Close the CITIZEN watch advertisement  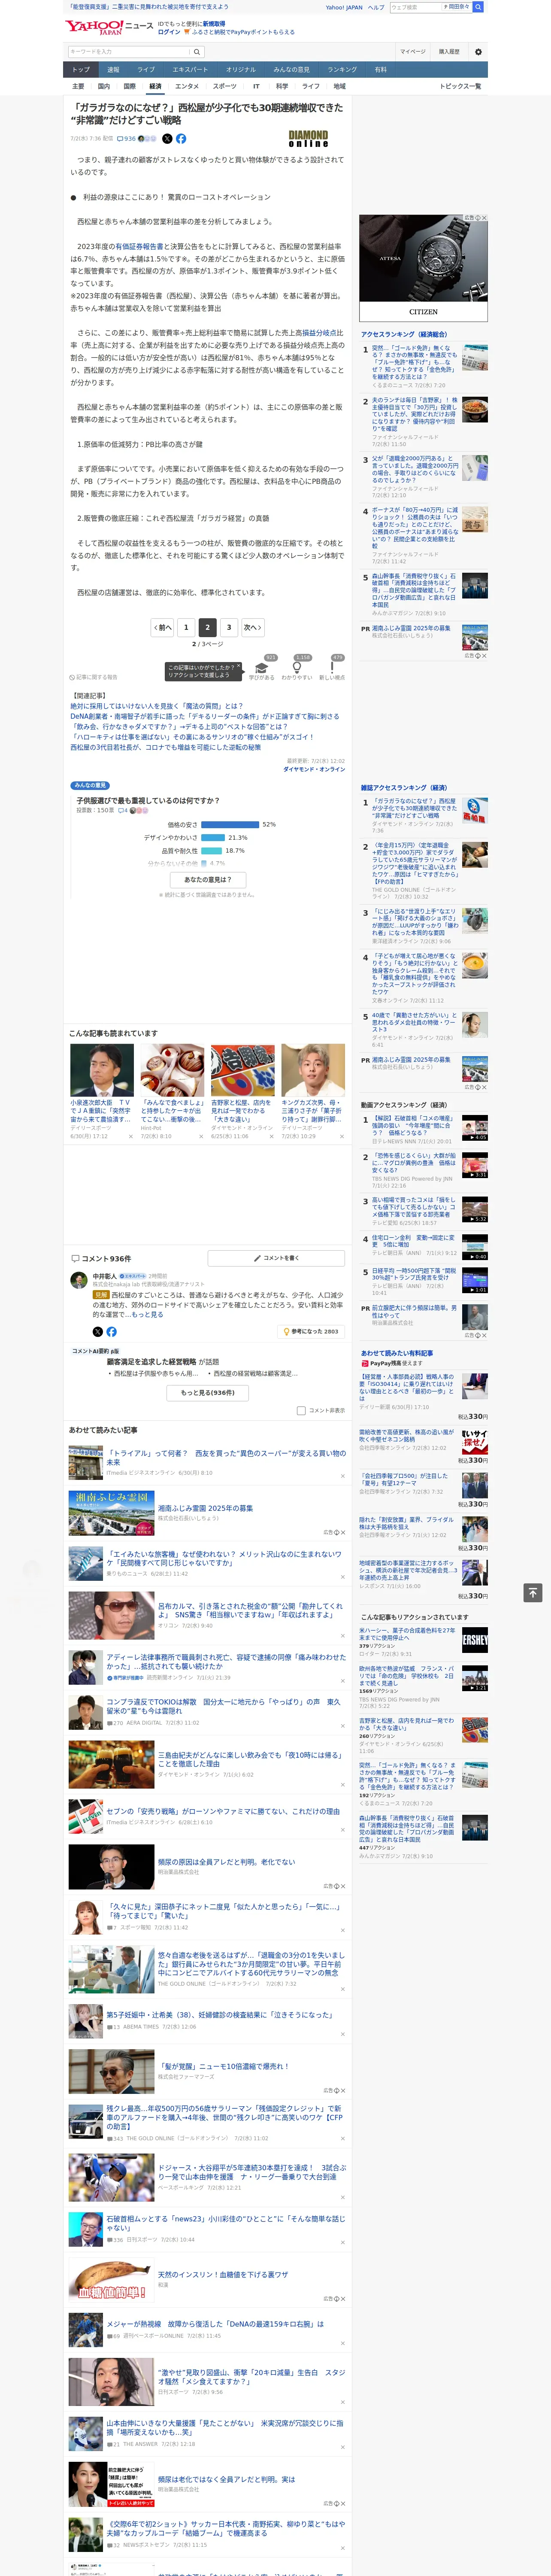(484, 218)
